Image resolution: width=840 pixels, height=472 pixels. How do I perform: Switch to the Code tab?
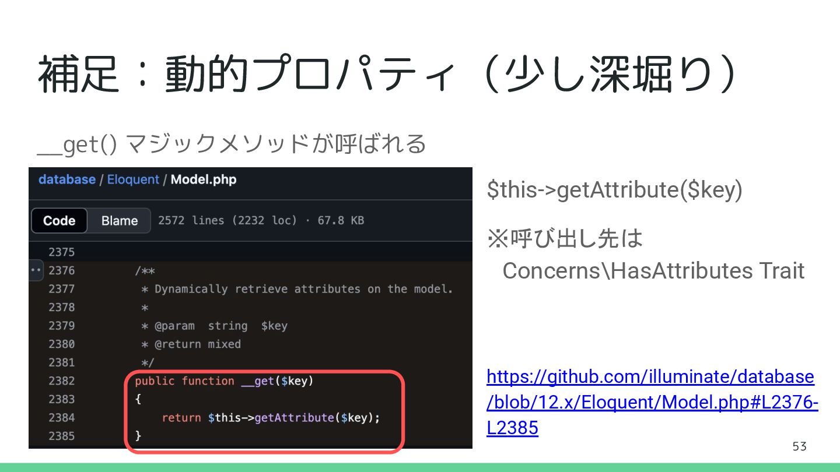(x=60, y=221)
